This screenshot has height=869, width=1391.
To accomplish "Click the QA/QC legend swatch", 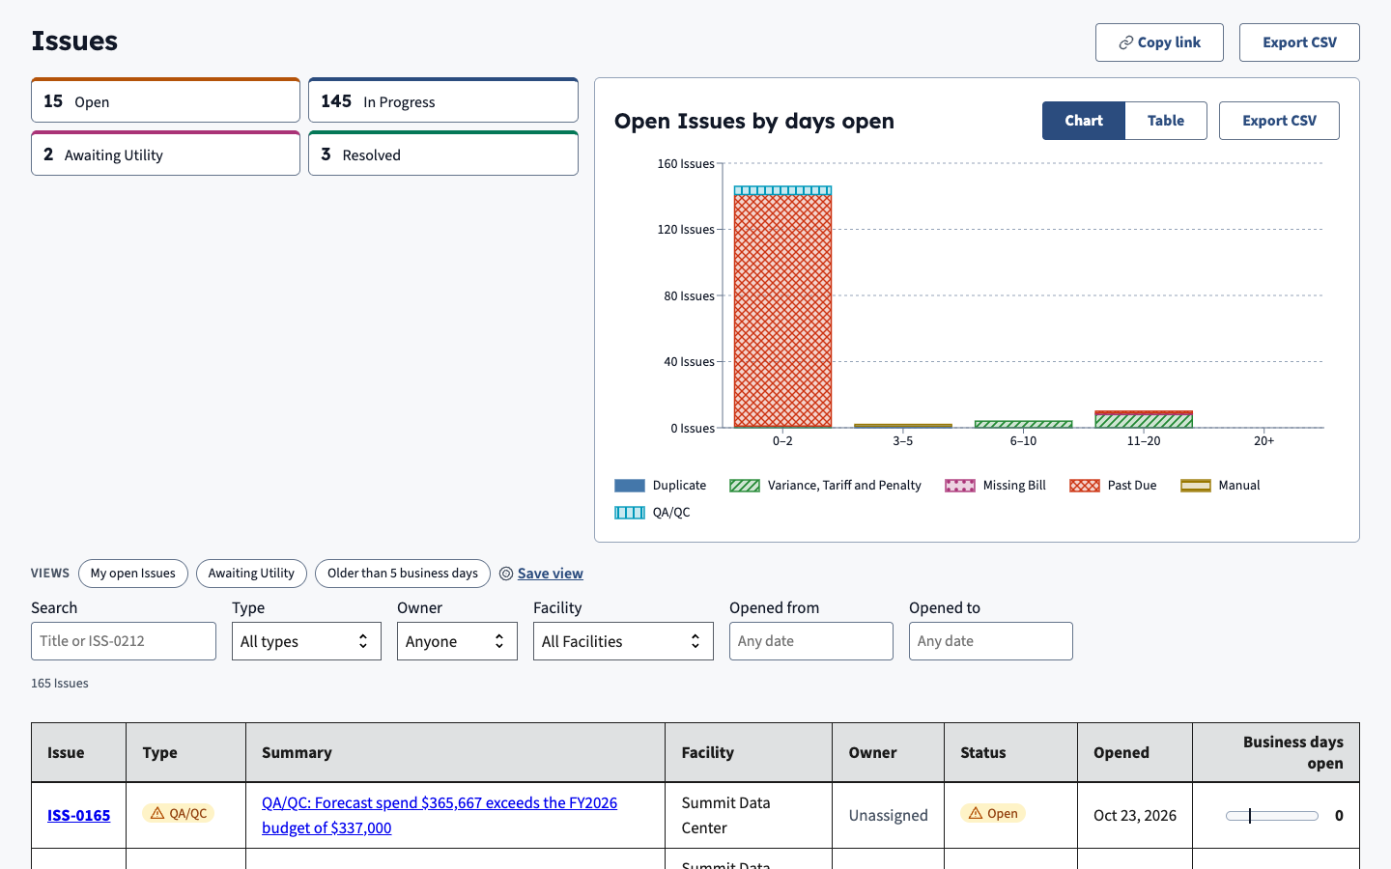I will [x=630, y=513].
